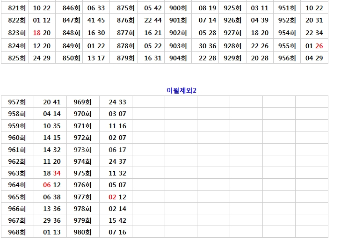
Task: Select the cell showing 01 26
Action: [314, 46]
